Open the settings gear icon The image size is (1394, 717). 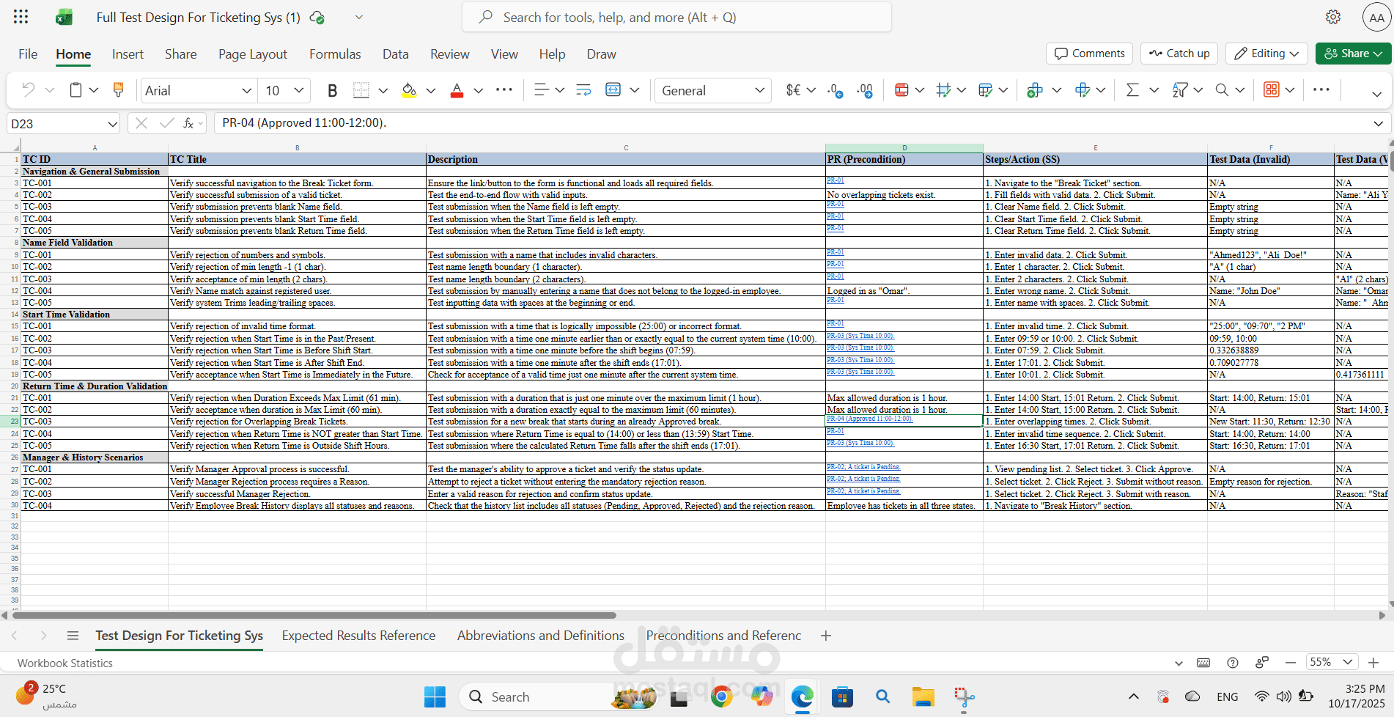1333,17
